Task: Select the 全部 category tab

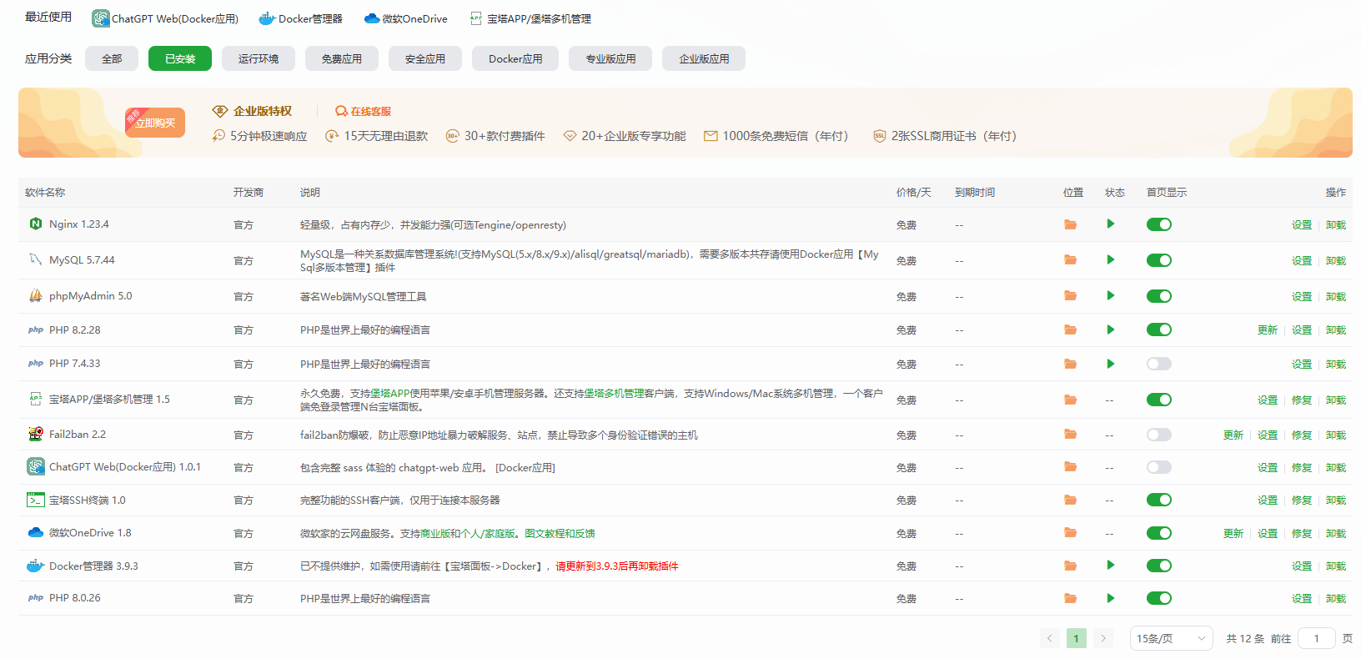Action: (112, 58)
